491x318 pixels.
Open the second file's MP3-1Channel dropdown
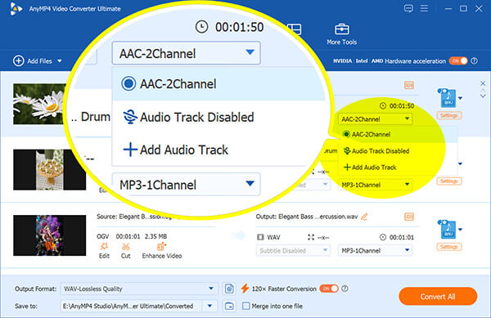click(x=375, y=185)
